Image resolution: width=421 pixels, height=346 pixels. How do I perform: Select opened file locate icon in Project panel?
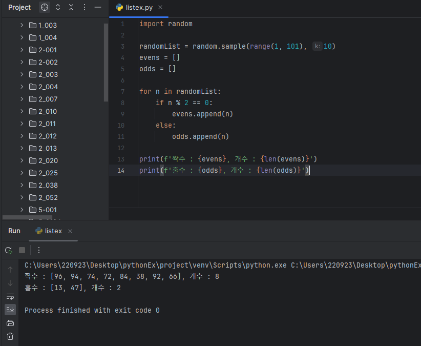coord(45,7)
